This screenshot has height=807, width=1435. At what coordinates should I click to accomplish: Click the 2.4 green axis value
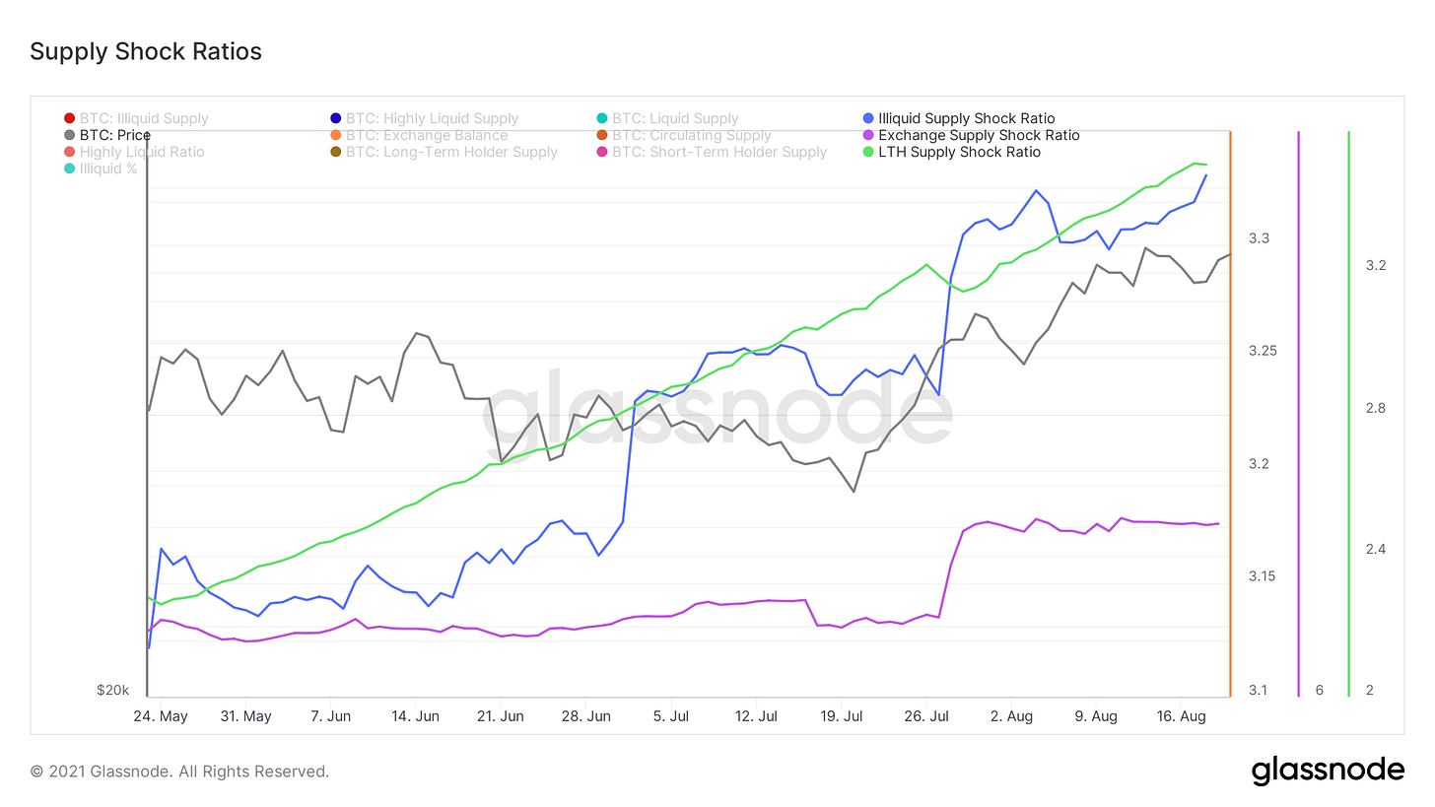(1375, 548)
